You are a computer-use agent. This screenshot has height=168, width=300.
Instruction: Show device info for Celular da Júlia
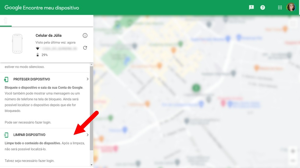coord(85,35)
